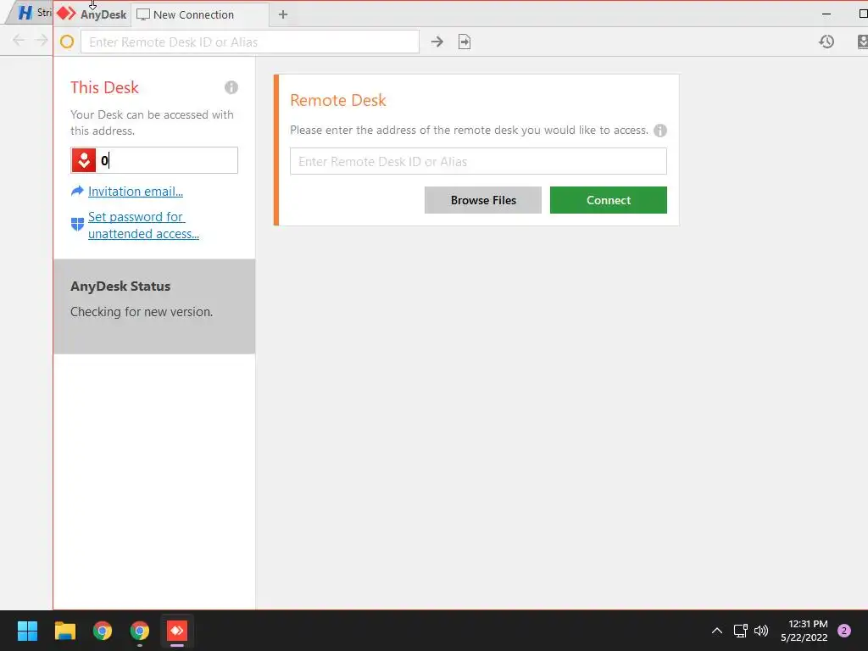Show info icon for Remote Desk
This screenshot has width=868, height=651.
pyautogui.click(x=659, y=131)
